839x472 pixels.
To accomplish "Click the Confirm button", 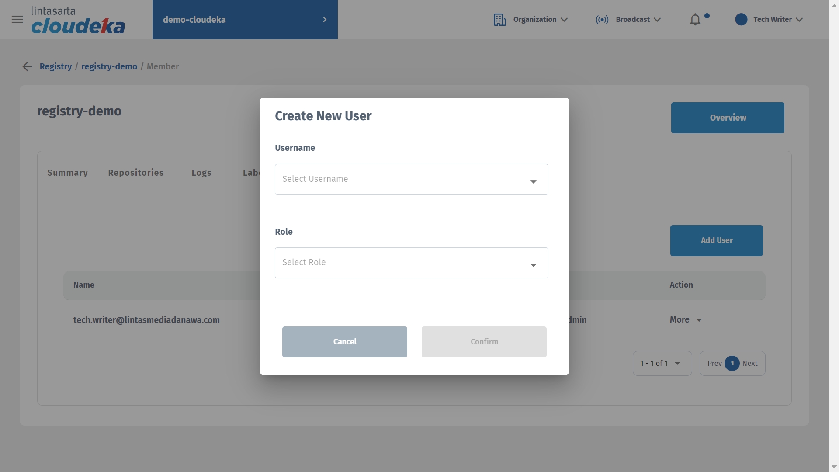I will 484,342.
